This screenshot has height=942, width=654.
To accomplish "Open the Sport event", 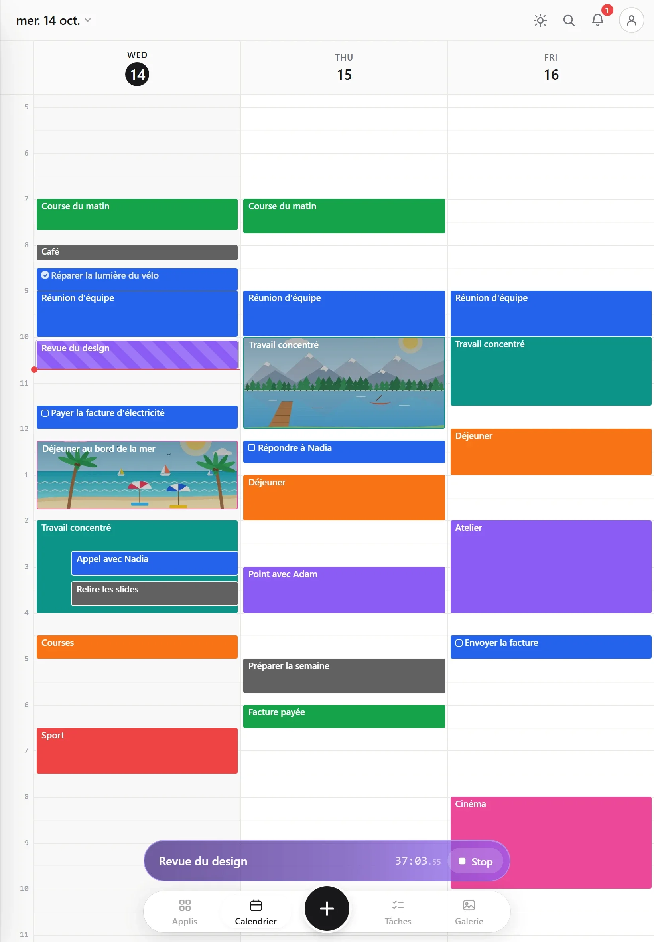I will pyautogui.click(x=137, y=750).
